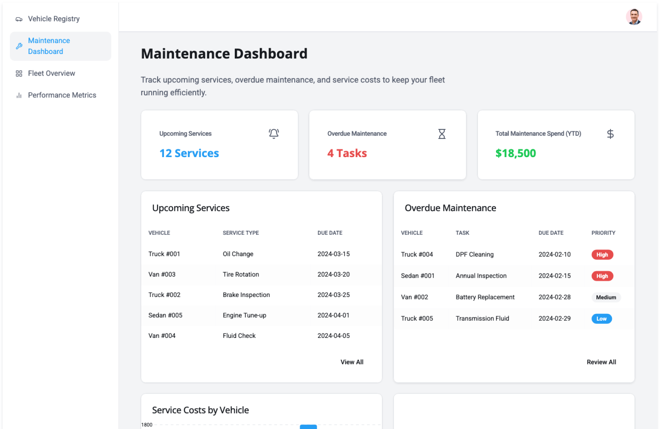The height and width of the screenshot is (429, 660).
Task: Click the Vehicle Registry car icon
Action: (19, 19)
